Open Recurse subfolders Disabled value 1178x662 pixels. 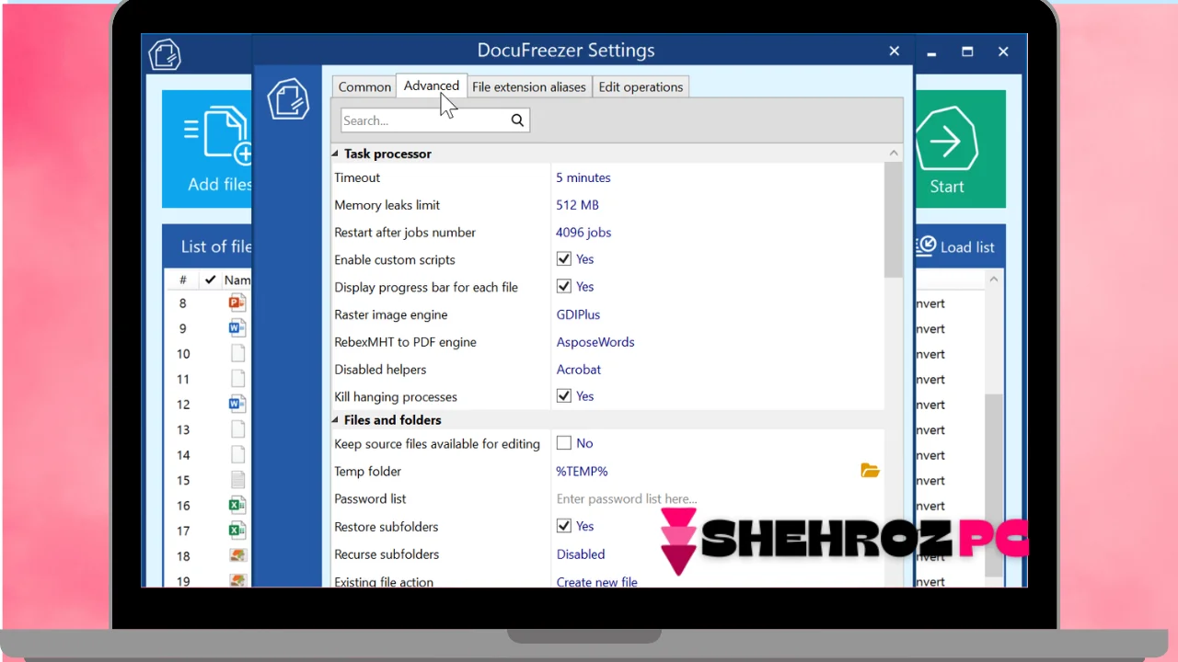point(581,554)
